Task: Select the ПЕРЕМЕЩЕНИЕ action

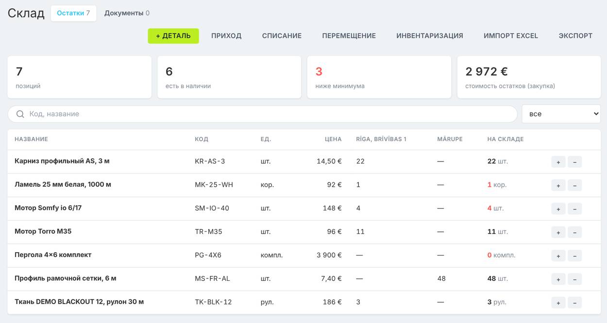Action: (349, 36)
